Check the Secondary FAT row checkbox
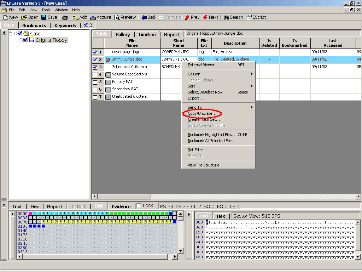The image size is (362, 272). pyautogui.click(x=95, y=90)
